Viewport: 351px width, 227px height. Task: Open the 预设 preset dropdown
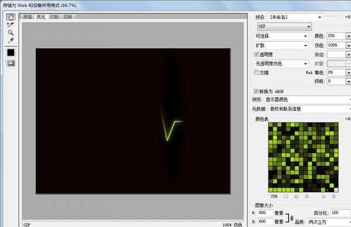coord(295,17)
